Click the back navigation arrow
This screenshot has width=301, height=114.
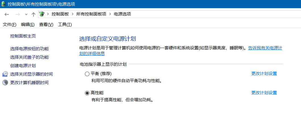[7, 14]
